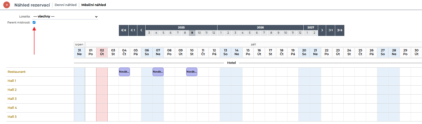Image resolution: width=422 pixels, height=124 pixels.
Task: Open the Hall 1 room link
Action: [12, 81]
